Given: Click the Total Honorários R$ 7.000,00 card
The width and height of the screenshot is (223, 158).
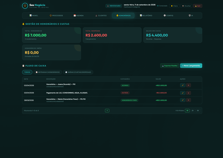Looking at the screenshot, I should [52, 35].
